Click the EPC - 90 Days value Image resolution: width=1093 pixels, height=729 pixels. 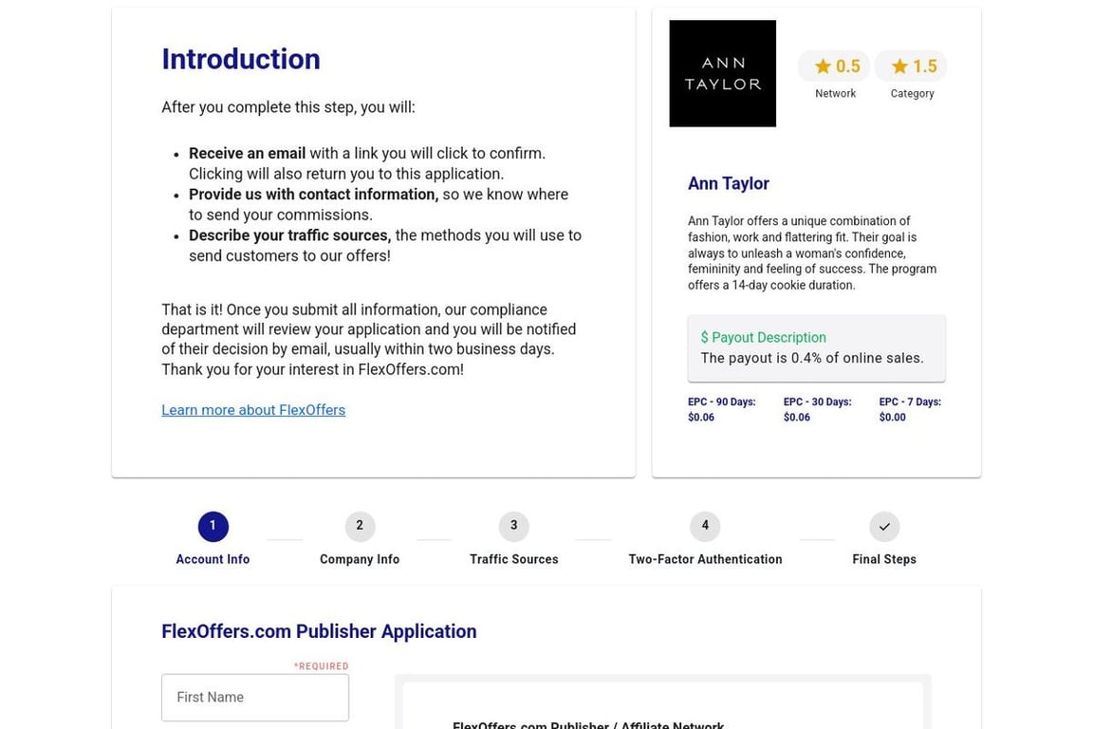[x=700, y=417]
